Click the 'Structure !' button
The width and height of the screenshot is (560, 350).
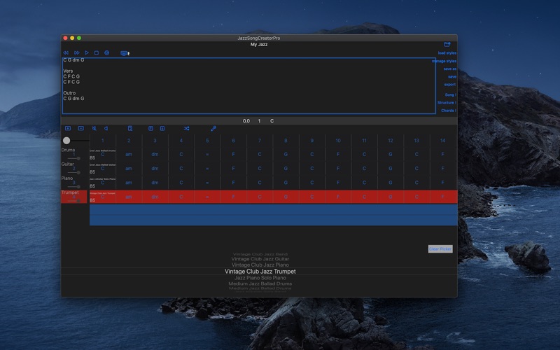click(x=447, y=102)
